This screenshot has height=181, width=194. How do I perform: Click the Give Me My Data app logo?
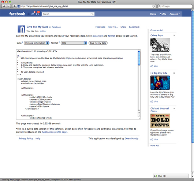[x=21, y=29]
